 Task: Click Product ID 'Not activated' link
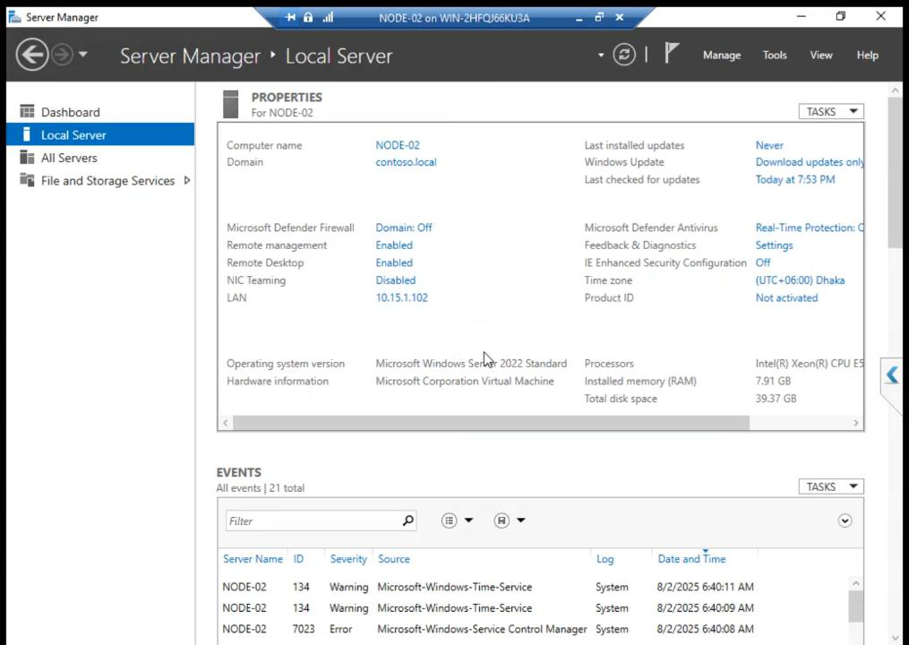(786, 297)
